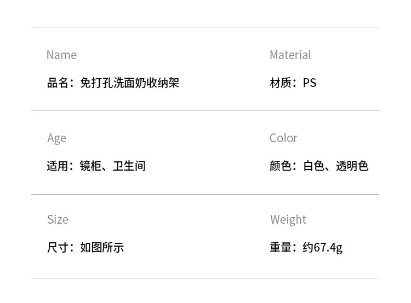411x303 pixels.
Task: Click the gray "Color" heading
Action: (283, 138)
